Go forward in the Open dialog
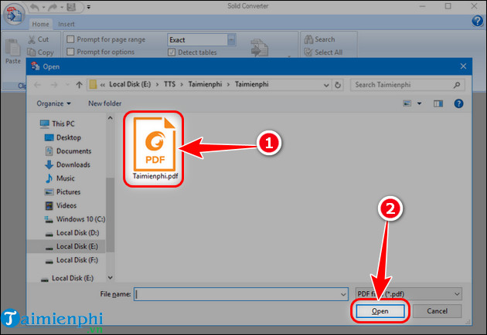 click(x=54, y=85)
